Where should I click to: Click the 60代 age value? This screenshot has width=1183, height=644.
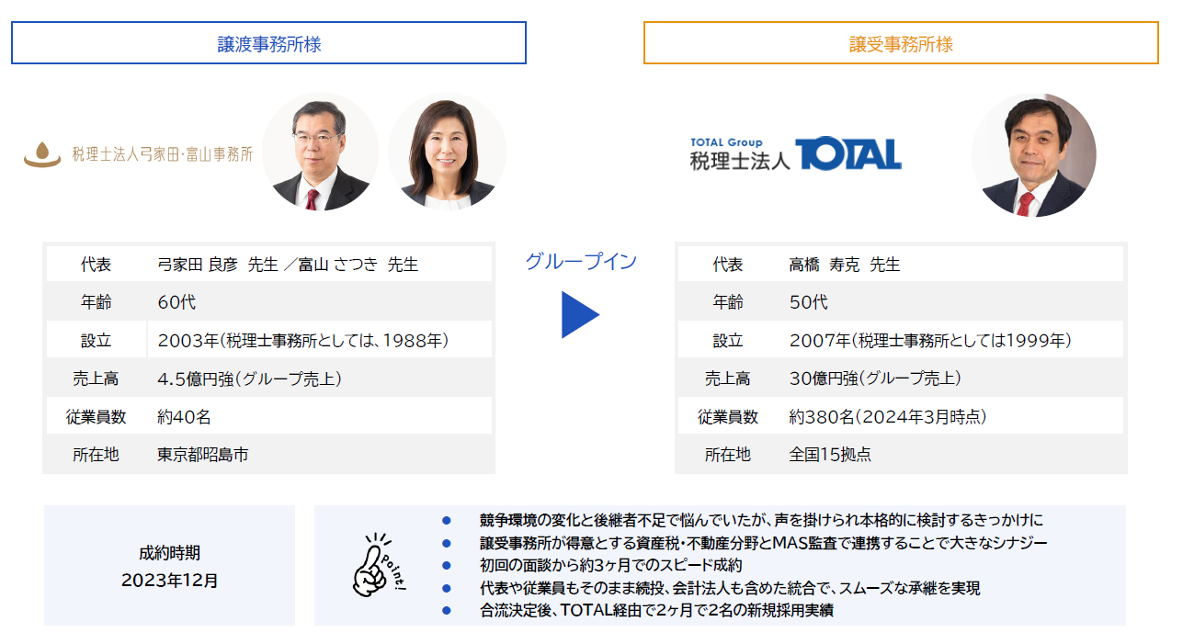coord(176,302)
